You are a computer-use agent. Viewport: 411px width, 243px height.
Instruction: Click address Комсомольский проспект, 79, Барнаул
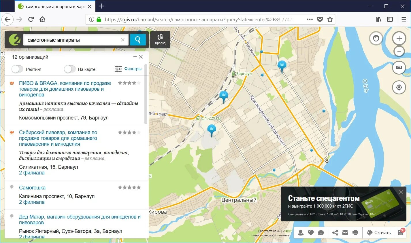pyautogui.click(x=64, y=118)
